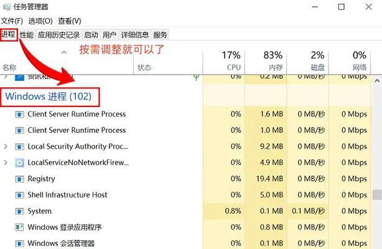Click the 1.6 MB memory value

coord(271,114)
